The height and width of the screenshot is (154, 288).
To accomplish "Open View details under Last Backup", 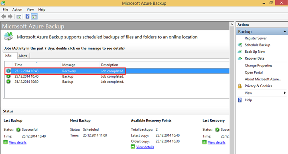I will coord(18,142).
